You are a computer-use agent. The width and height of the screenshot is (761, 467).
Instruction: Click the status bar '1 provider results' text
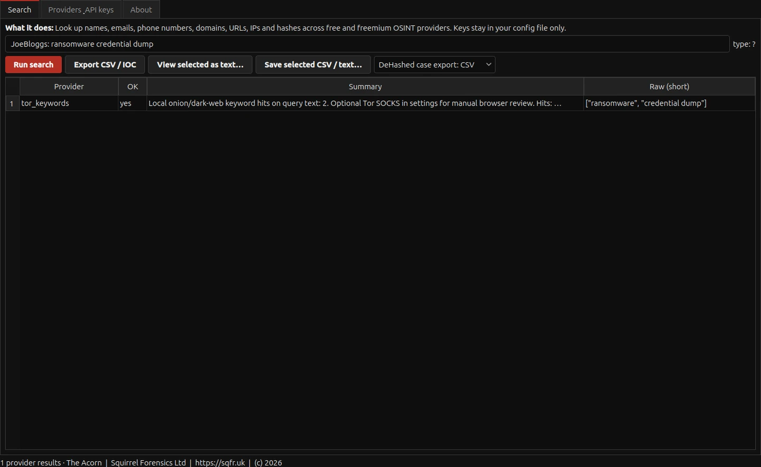click(31, 462)
